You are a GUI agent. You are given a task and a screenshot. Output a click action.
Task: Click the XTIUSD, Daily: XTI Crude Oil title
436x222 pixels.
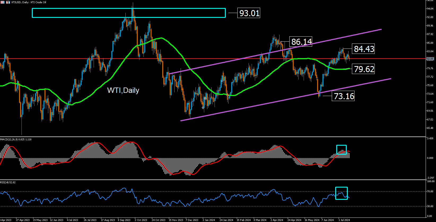(x=29, y=2)
